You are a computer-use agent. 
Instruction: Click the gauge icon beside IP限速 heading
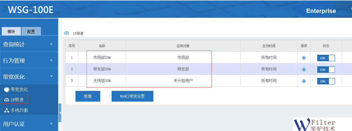[x=67, y=33]
